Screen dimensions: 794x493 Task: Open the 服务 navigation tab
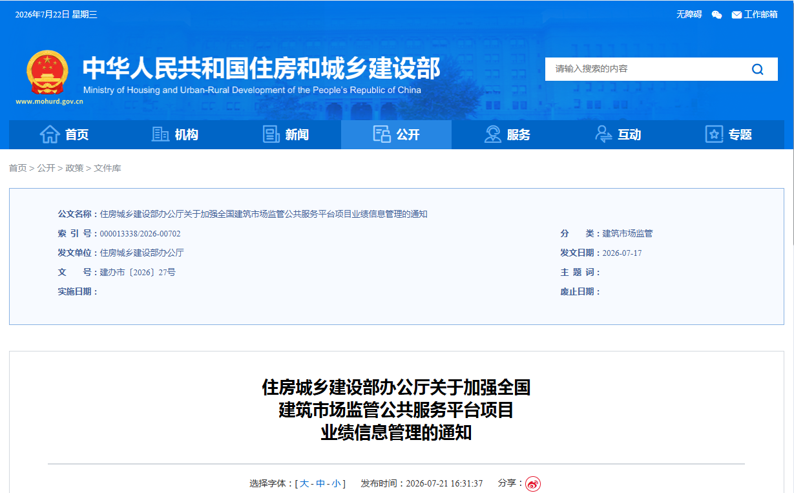pos(507,134)
